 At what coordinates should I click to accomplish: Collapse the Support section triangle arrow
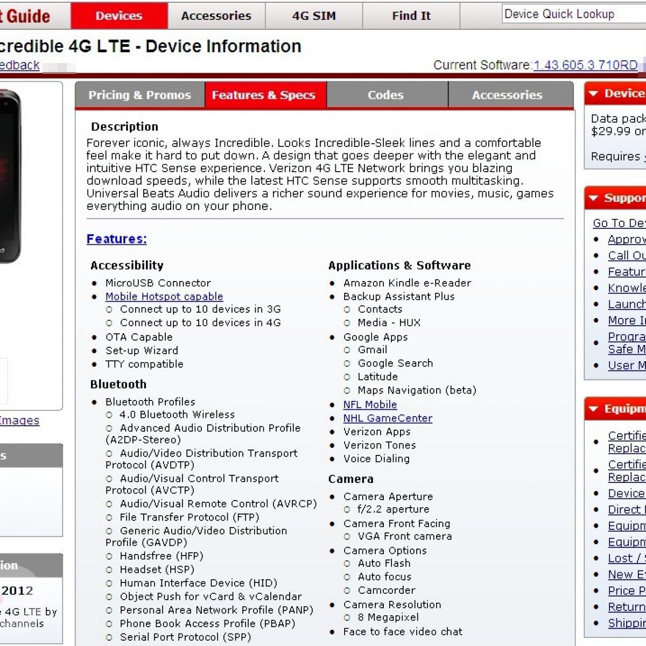[593, 198]
